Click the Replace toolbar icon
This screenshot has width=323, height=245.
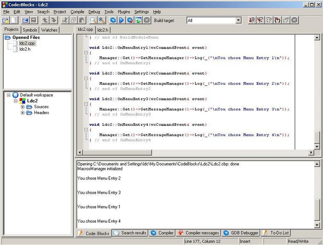tap(101, 20)
